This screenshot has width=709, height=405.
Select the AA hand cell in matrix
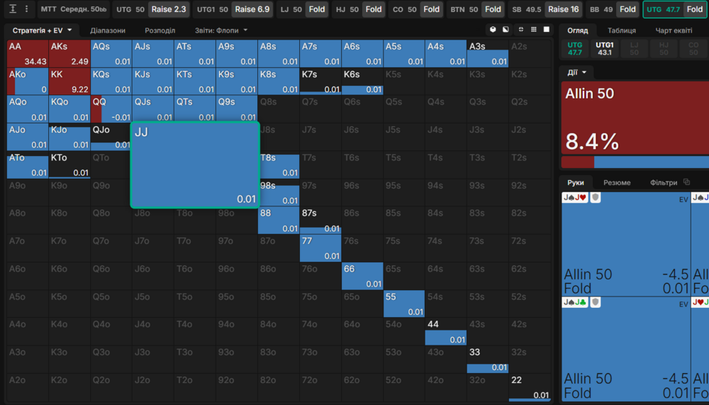(28, 53)
